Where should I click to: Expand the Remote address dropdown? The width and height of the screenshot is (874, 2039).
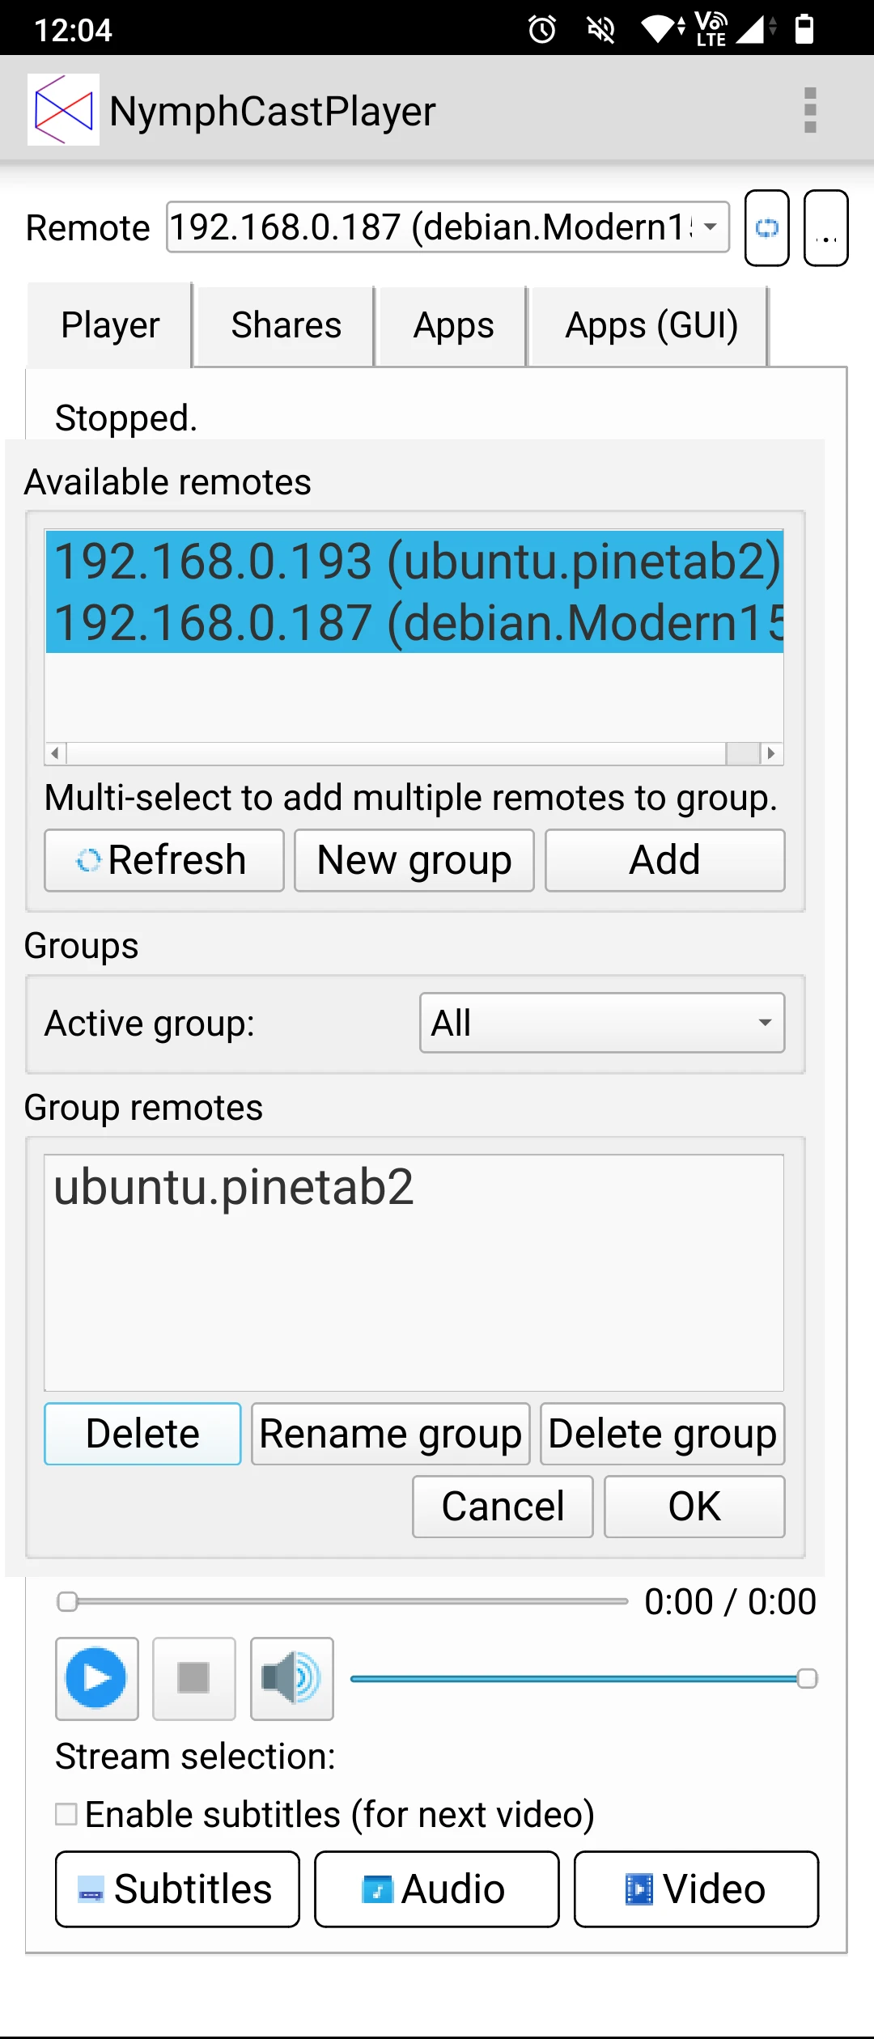coord(448,227)
